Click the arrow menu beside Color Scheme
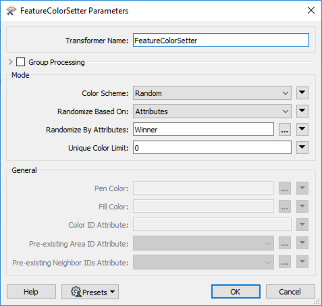This screenshot has width=322, height=306. point(302,93)
